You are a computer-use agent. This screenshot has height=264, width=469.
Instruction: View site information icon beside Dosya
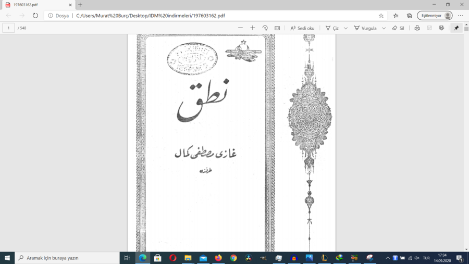tap(51, 16)
